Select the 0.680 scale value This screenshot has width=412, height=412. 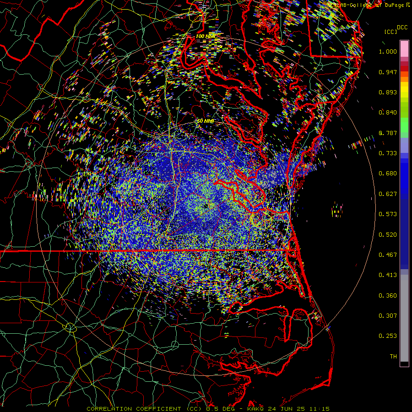(388, 173)
